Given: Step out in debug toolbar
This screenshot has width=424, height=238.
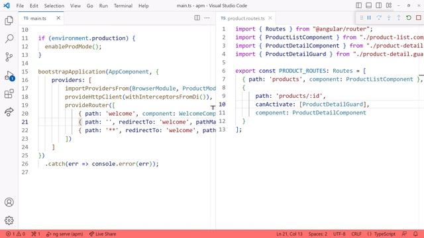Looking at the screenshot, I should [x=399, y=18].
